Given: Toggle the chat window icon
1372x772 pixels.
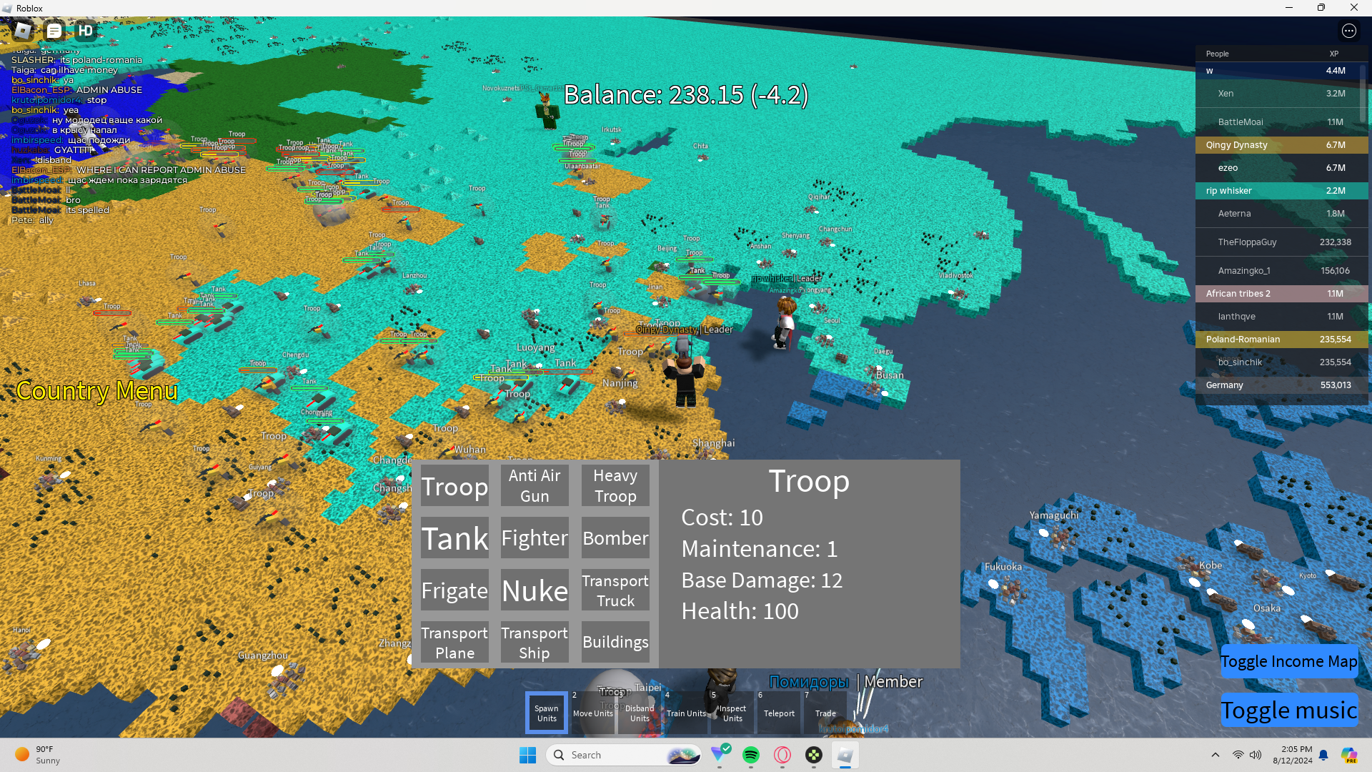Looking at the screenshot, I should tap(54, 31).
